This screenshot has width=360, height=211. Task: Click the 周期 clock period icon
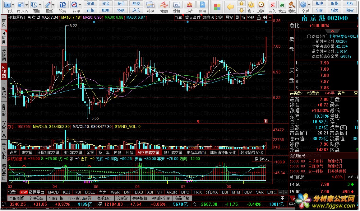click(34, 5)
